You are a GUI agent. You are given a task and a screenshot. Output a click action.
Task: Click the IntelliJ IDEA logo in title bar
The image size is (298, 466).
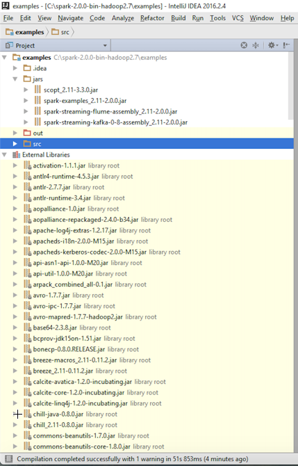click(6, 6)
